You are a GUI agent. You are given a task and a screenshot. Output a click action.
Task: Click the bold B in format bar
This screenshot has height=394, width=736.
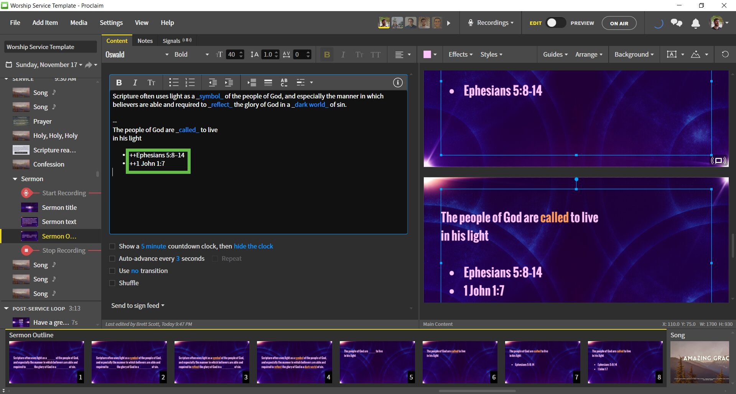pos(327,55)
